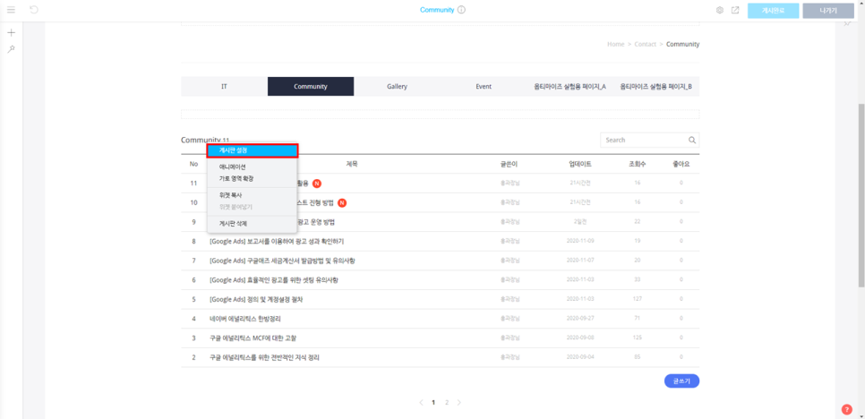
Task: Go to page 1 in pagination
Action: pyautogui.click(x=433, y=403)
